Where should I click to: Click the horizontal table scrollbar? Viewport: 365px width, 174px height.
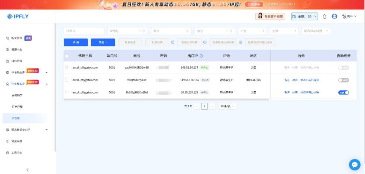(x=166, y=99)
